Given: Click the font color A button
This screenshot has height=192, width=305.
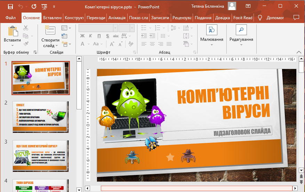Looking at the screenshot, I should click(x=83, y=44).
